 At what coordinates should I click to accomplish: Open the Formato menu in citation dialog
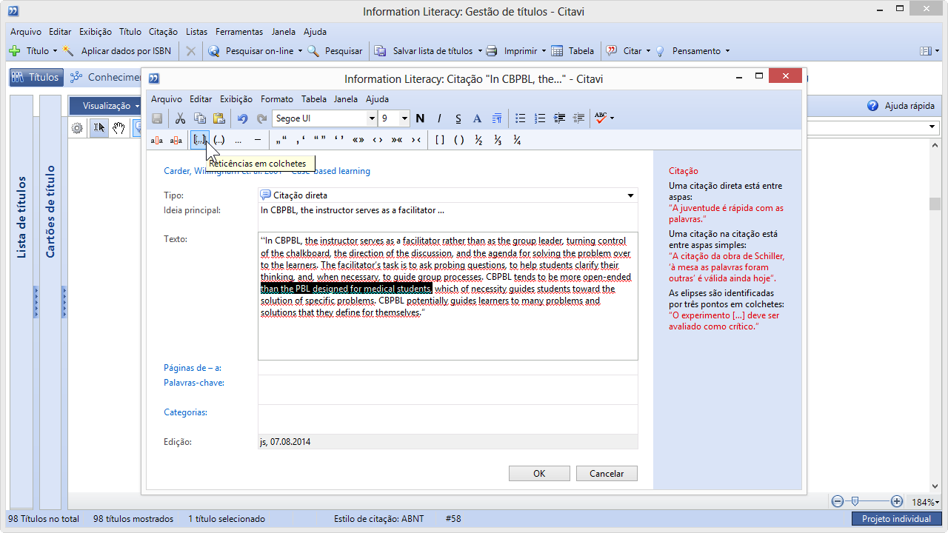tap(277, 99)
